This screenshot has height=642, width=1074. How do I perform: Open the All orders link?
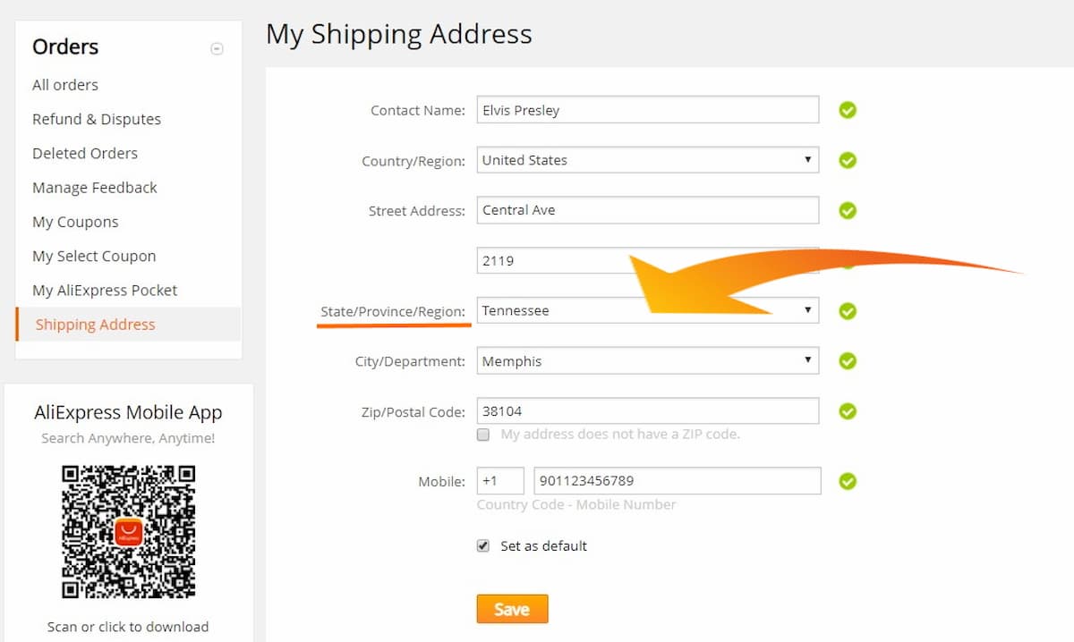click(x=65, y=85)
